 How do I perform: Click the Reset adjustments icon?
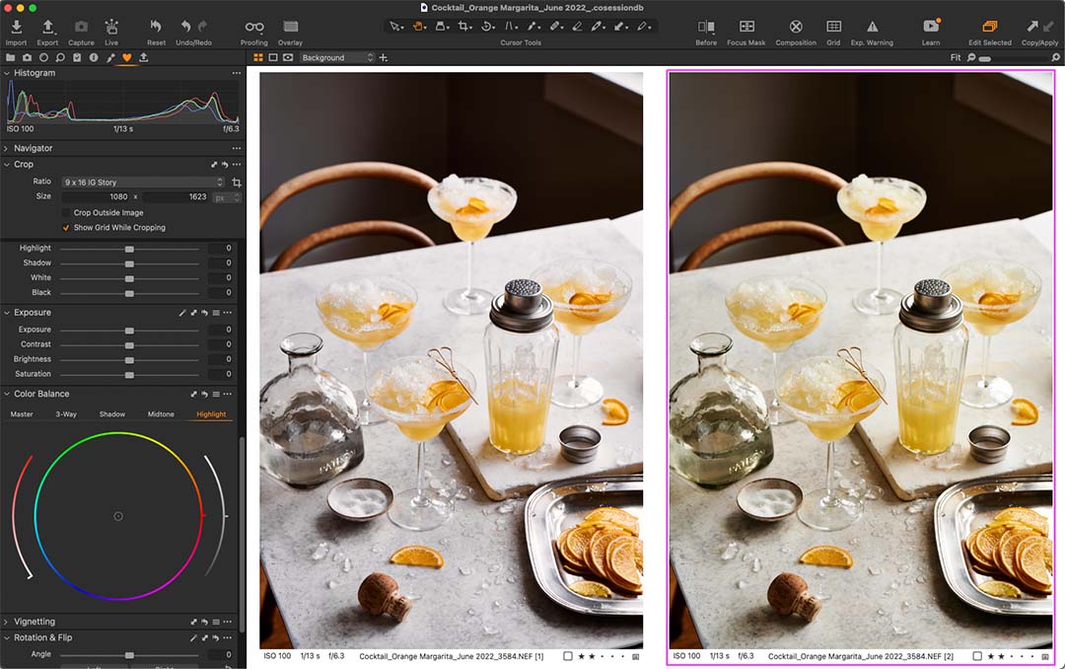[x=156, y=26]
